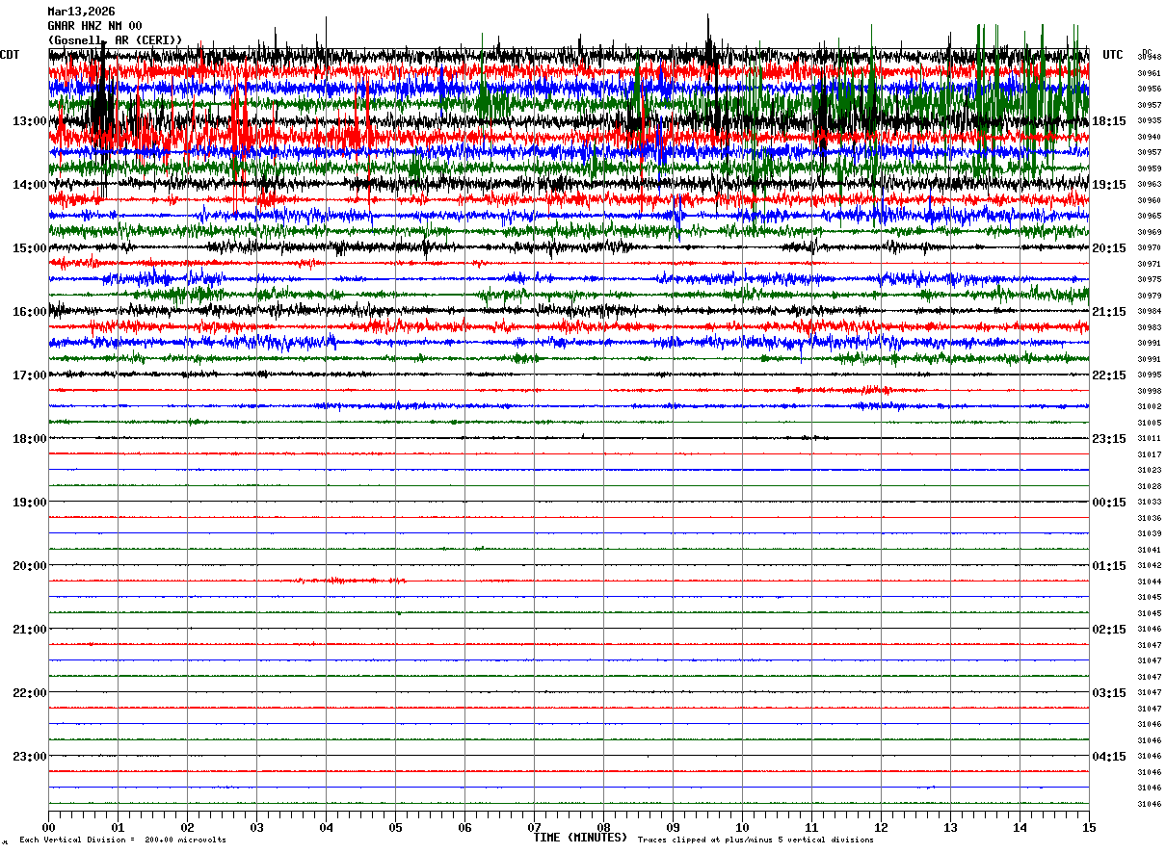This screenshot has width=1166, height=853.
Task: Select the 23:00 CDT time label
Action: click(x=30, y=757)
